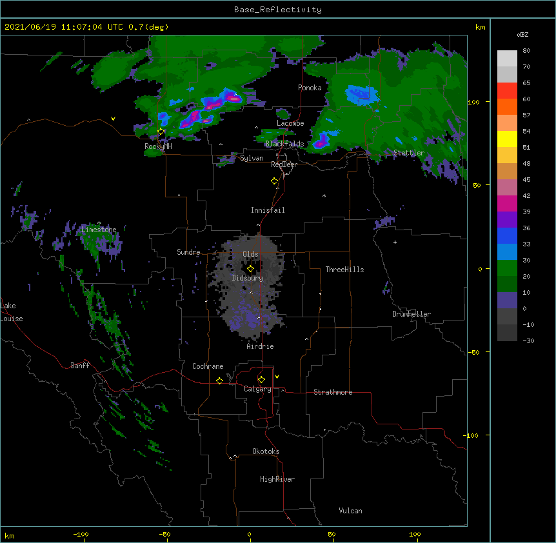Pick the magenta 39-42 dBZ legend swatch
This screenshot has height=543, width=556.
point(507,203)
